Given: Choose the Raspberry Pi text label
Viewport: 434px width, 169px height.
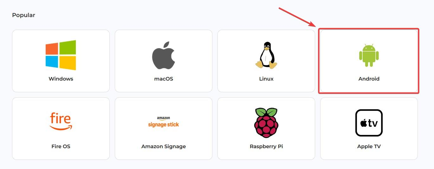Looking at the screenshot, I should [x=266, y=147].
